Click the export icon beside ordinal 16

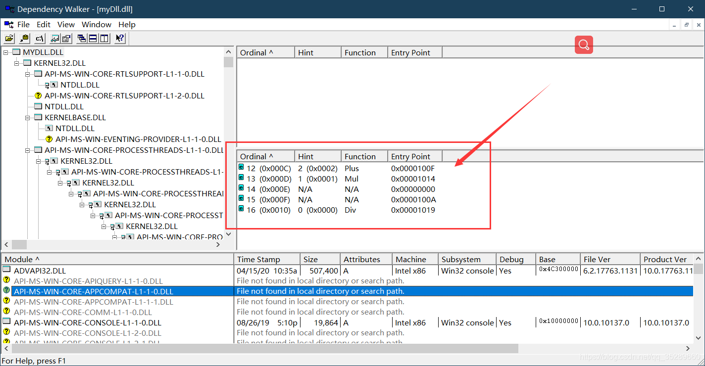241,209
